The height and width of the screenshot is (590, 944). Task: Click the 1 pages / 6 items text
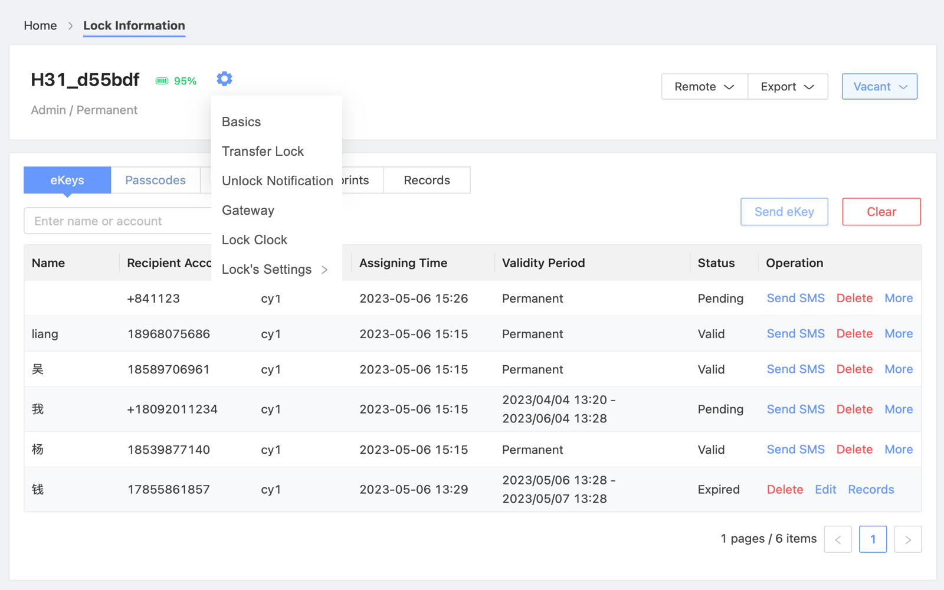(x=769, y=539)
